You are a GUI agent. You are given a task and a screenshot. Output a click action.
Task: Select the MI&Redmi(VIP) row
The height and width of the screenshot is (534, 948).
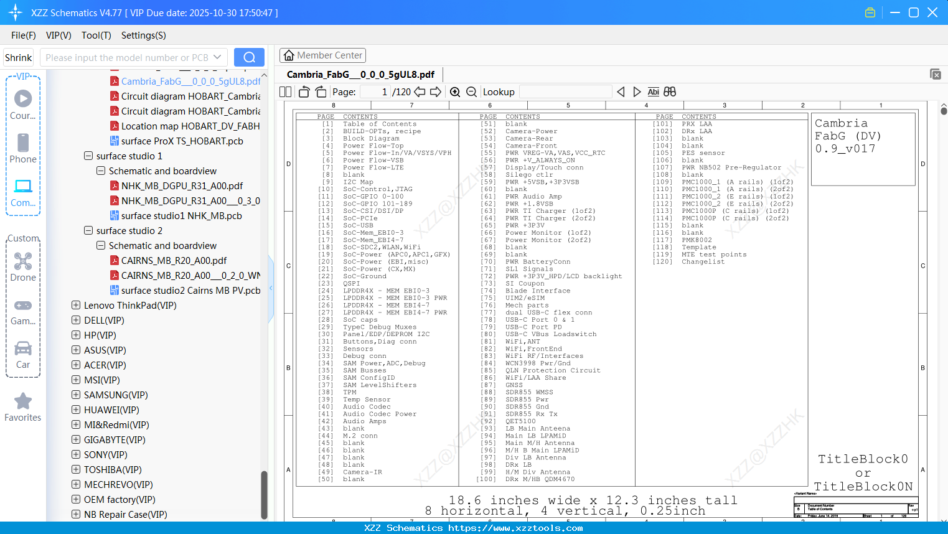pos(116,424)
